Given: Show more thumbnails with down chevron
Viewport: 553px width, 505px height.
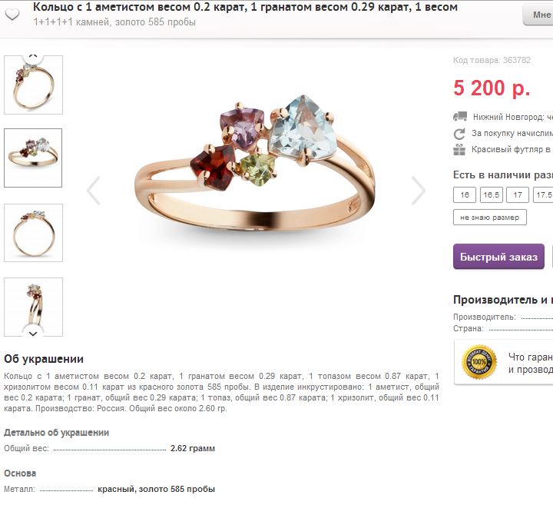Looking at the screenshot, I should click(33, 334).
